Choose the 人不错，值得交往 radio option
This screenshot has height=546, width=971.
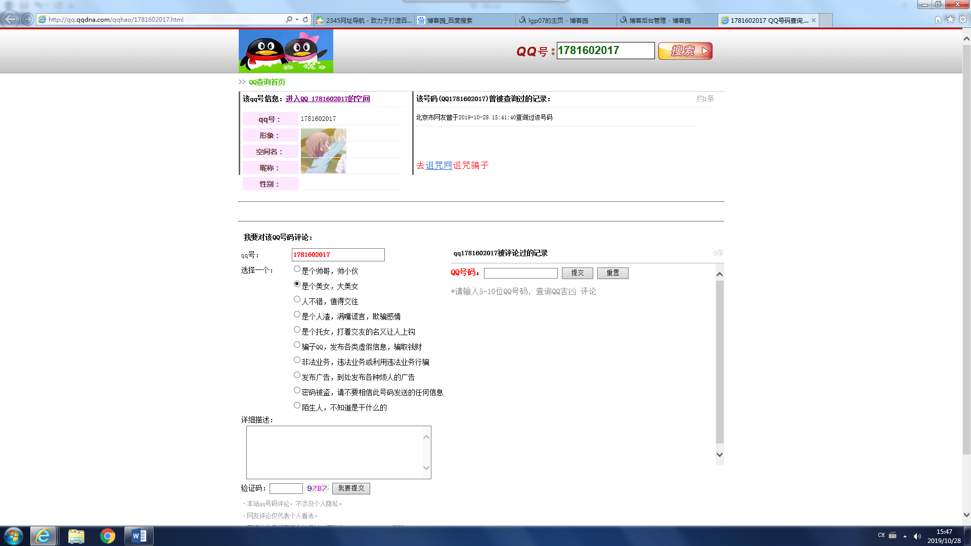297,299
